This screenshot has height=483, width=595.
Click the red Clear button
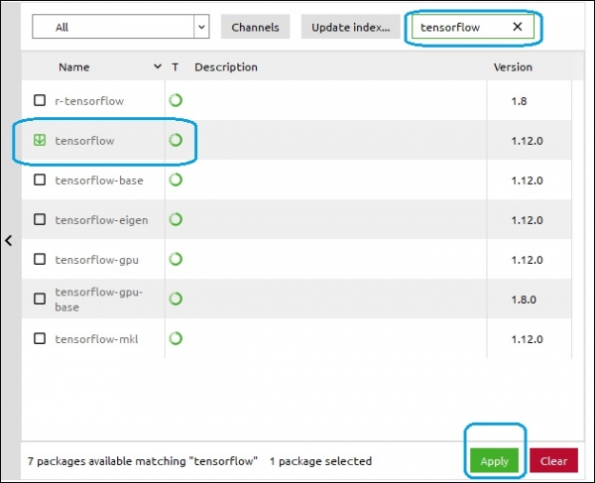pos(553,460)
